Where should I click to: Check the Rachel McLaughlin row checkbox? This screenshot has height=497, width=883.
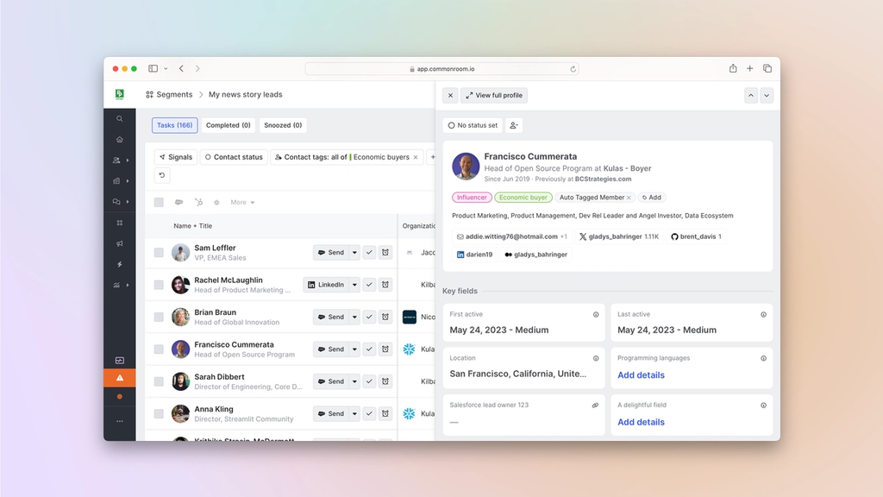159,285
